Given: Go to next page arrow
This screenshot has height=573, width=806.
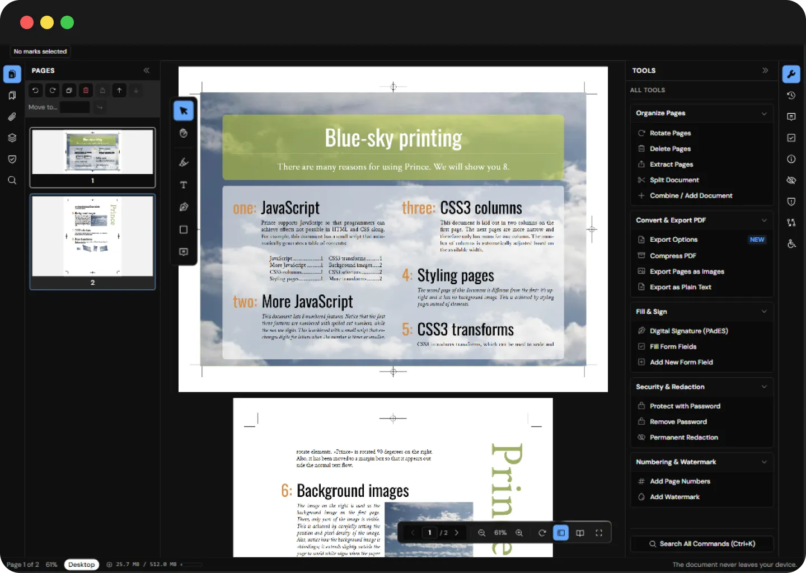Looking at the screenshot, I should pos(457,533).
